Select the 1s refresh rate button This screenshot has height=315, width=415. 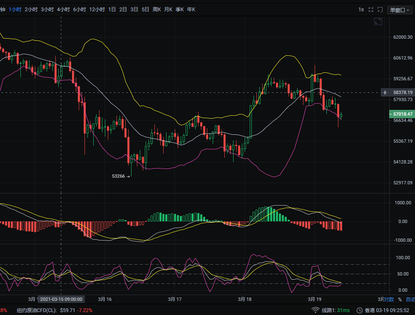pyautogui.click(x=360, y=10)
